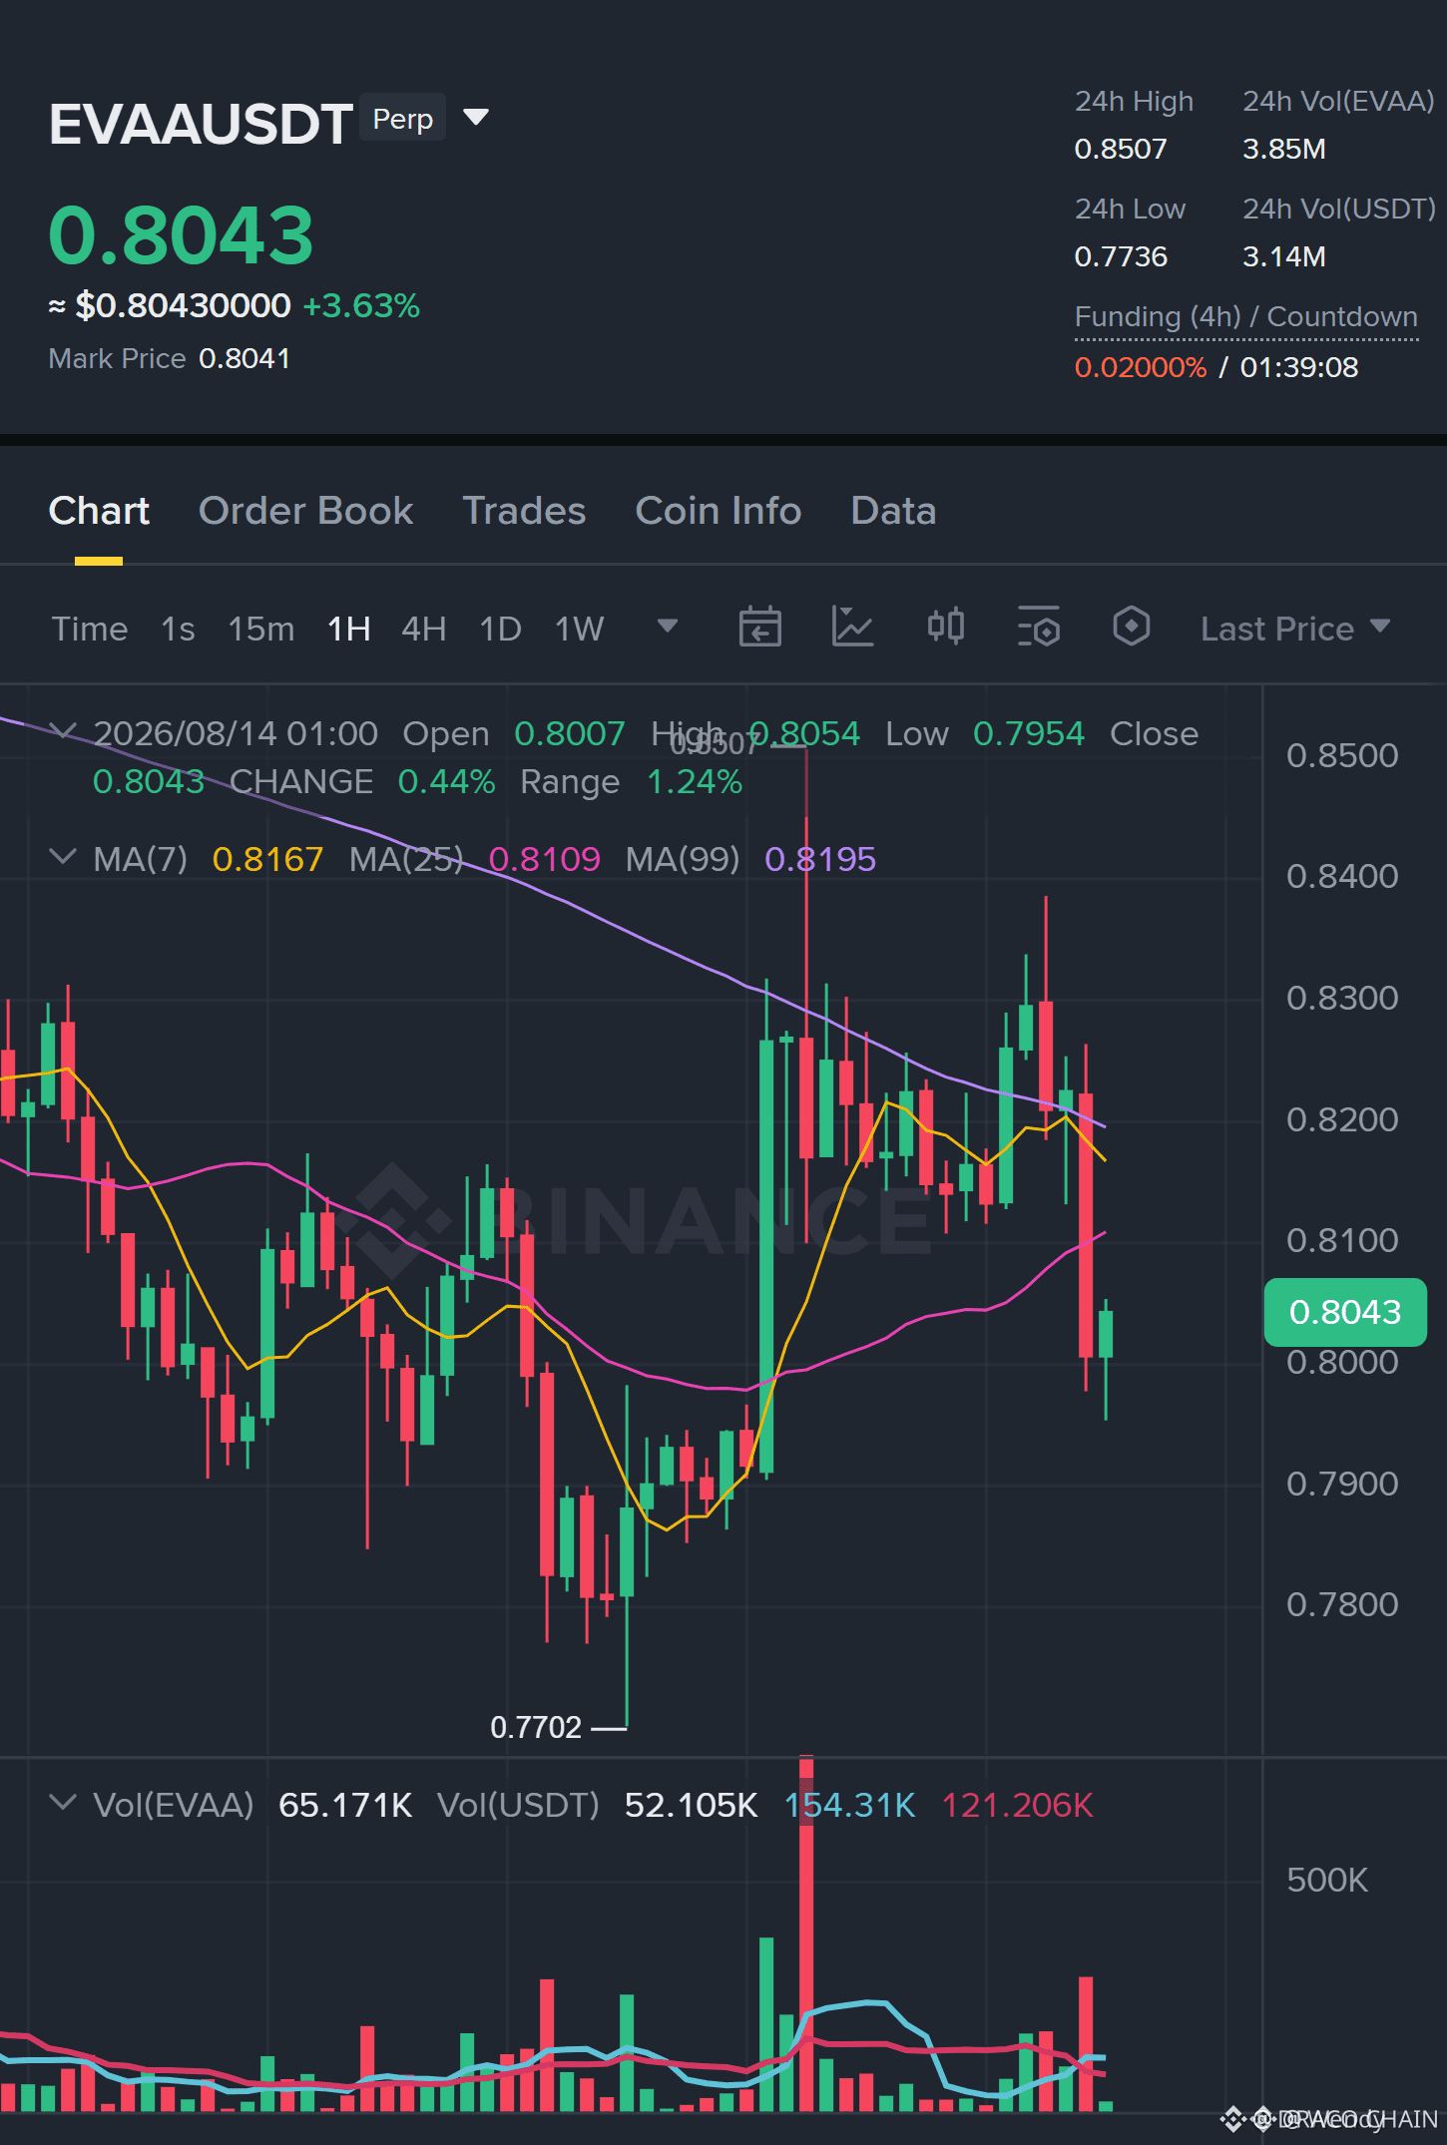Screen dimensions: 1447x2145
Task: Click the green 0.8043 price axis tag
Action: coord(1345,1312)
